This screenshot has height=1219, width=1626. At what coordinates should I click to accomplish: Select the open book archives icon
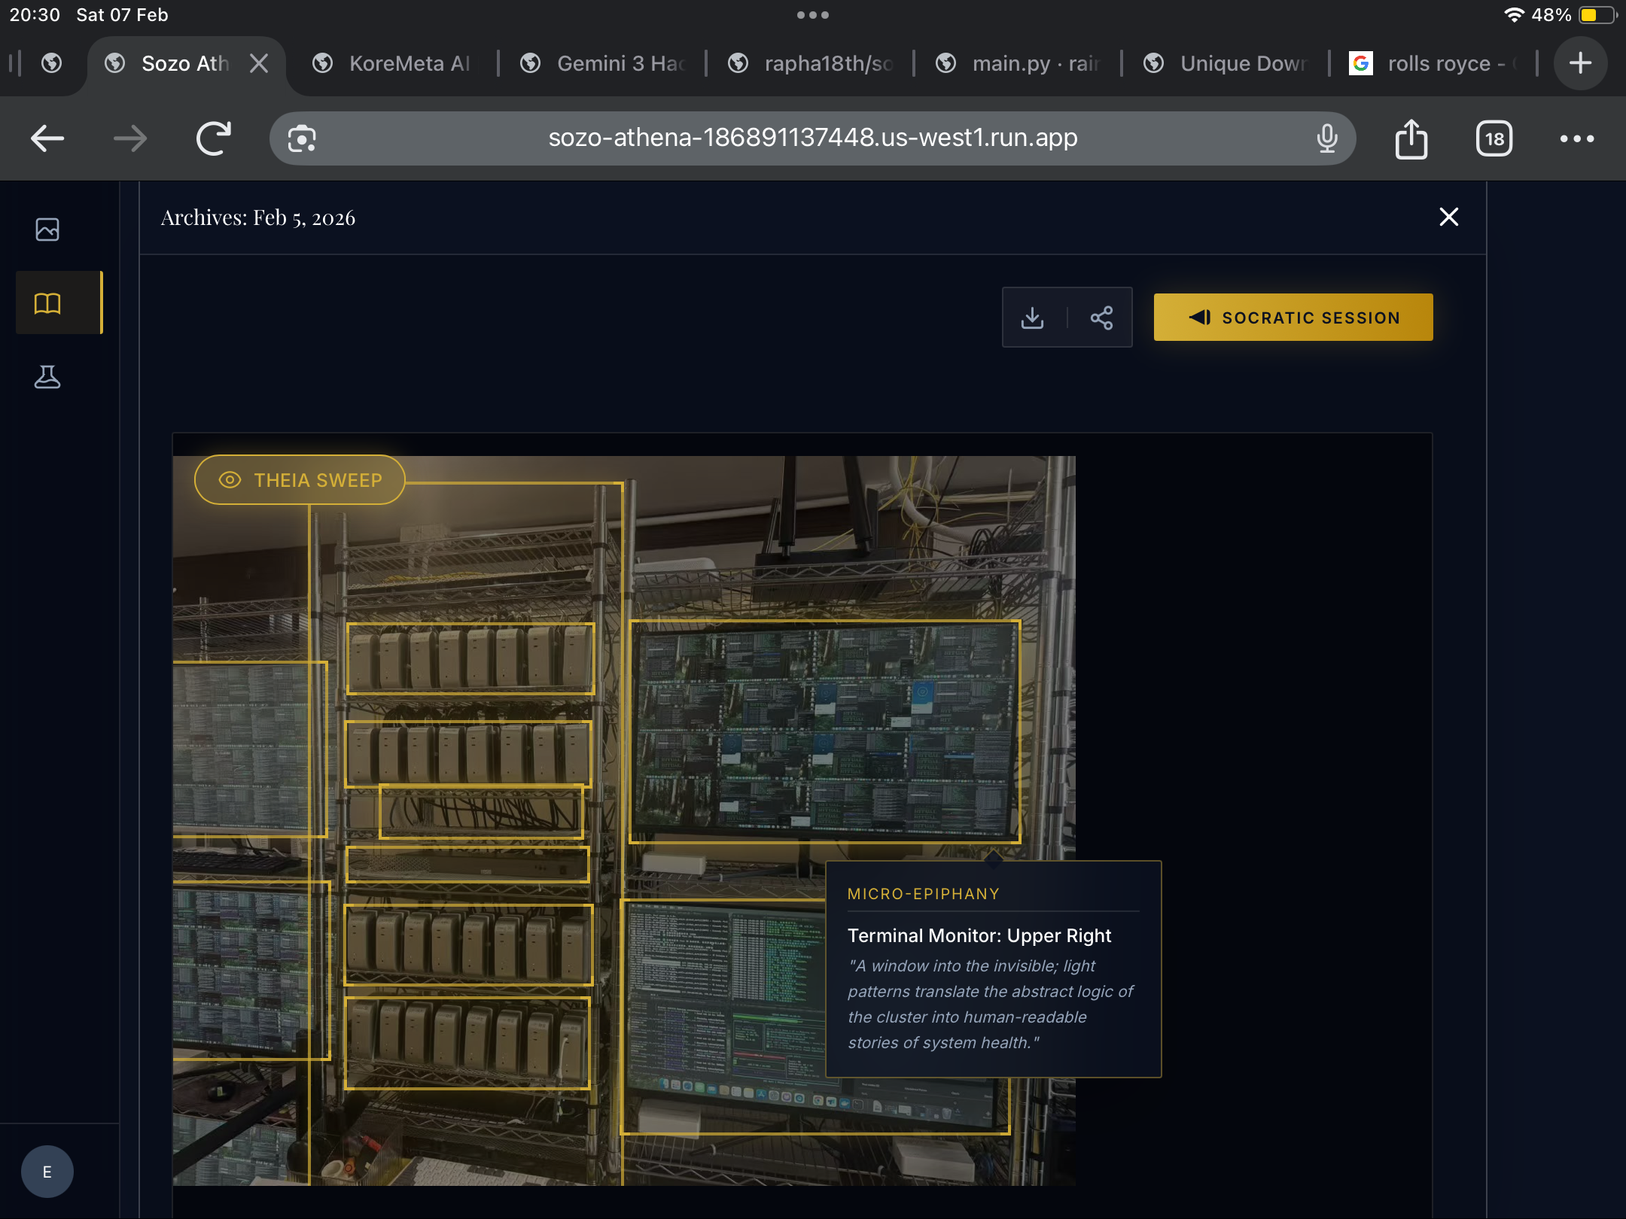tap(47, 303)
